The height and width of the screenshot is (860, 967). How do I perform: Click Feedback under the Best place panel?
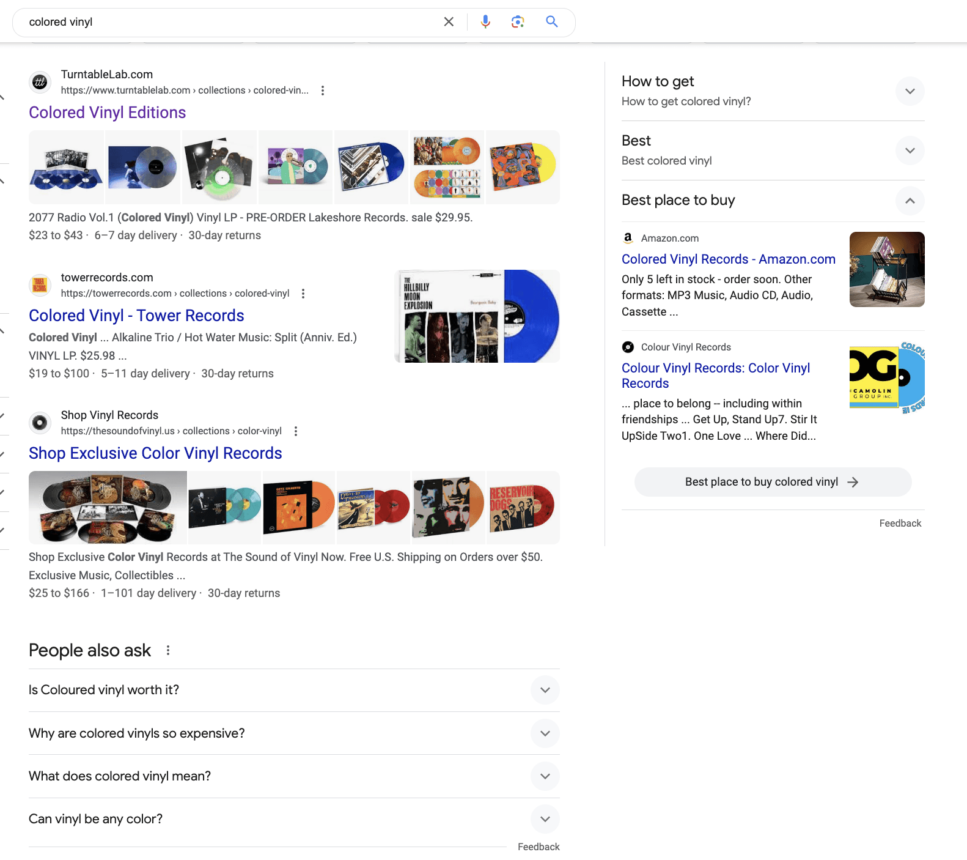pos(900,524)
